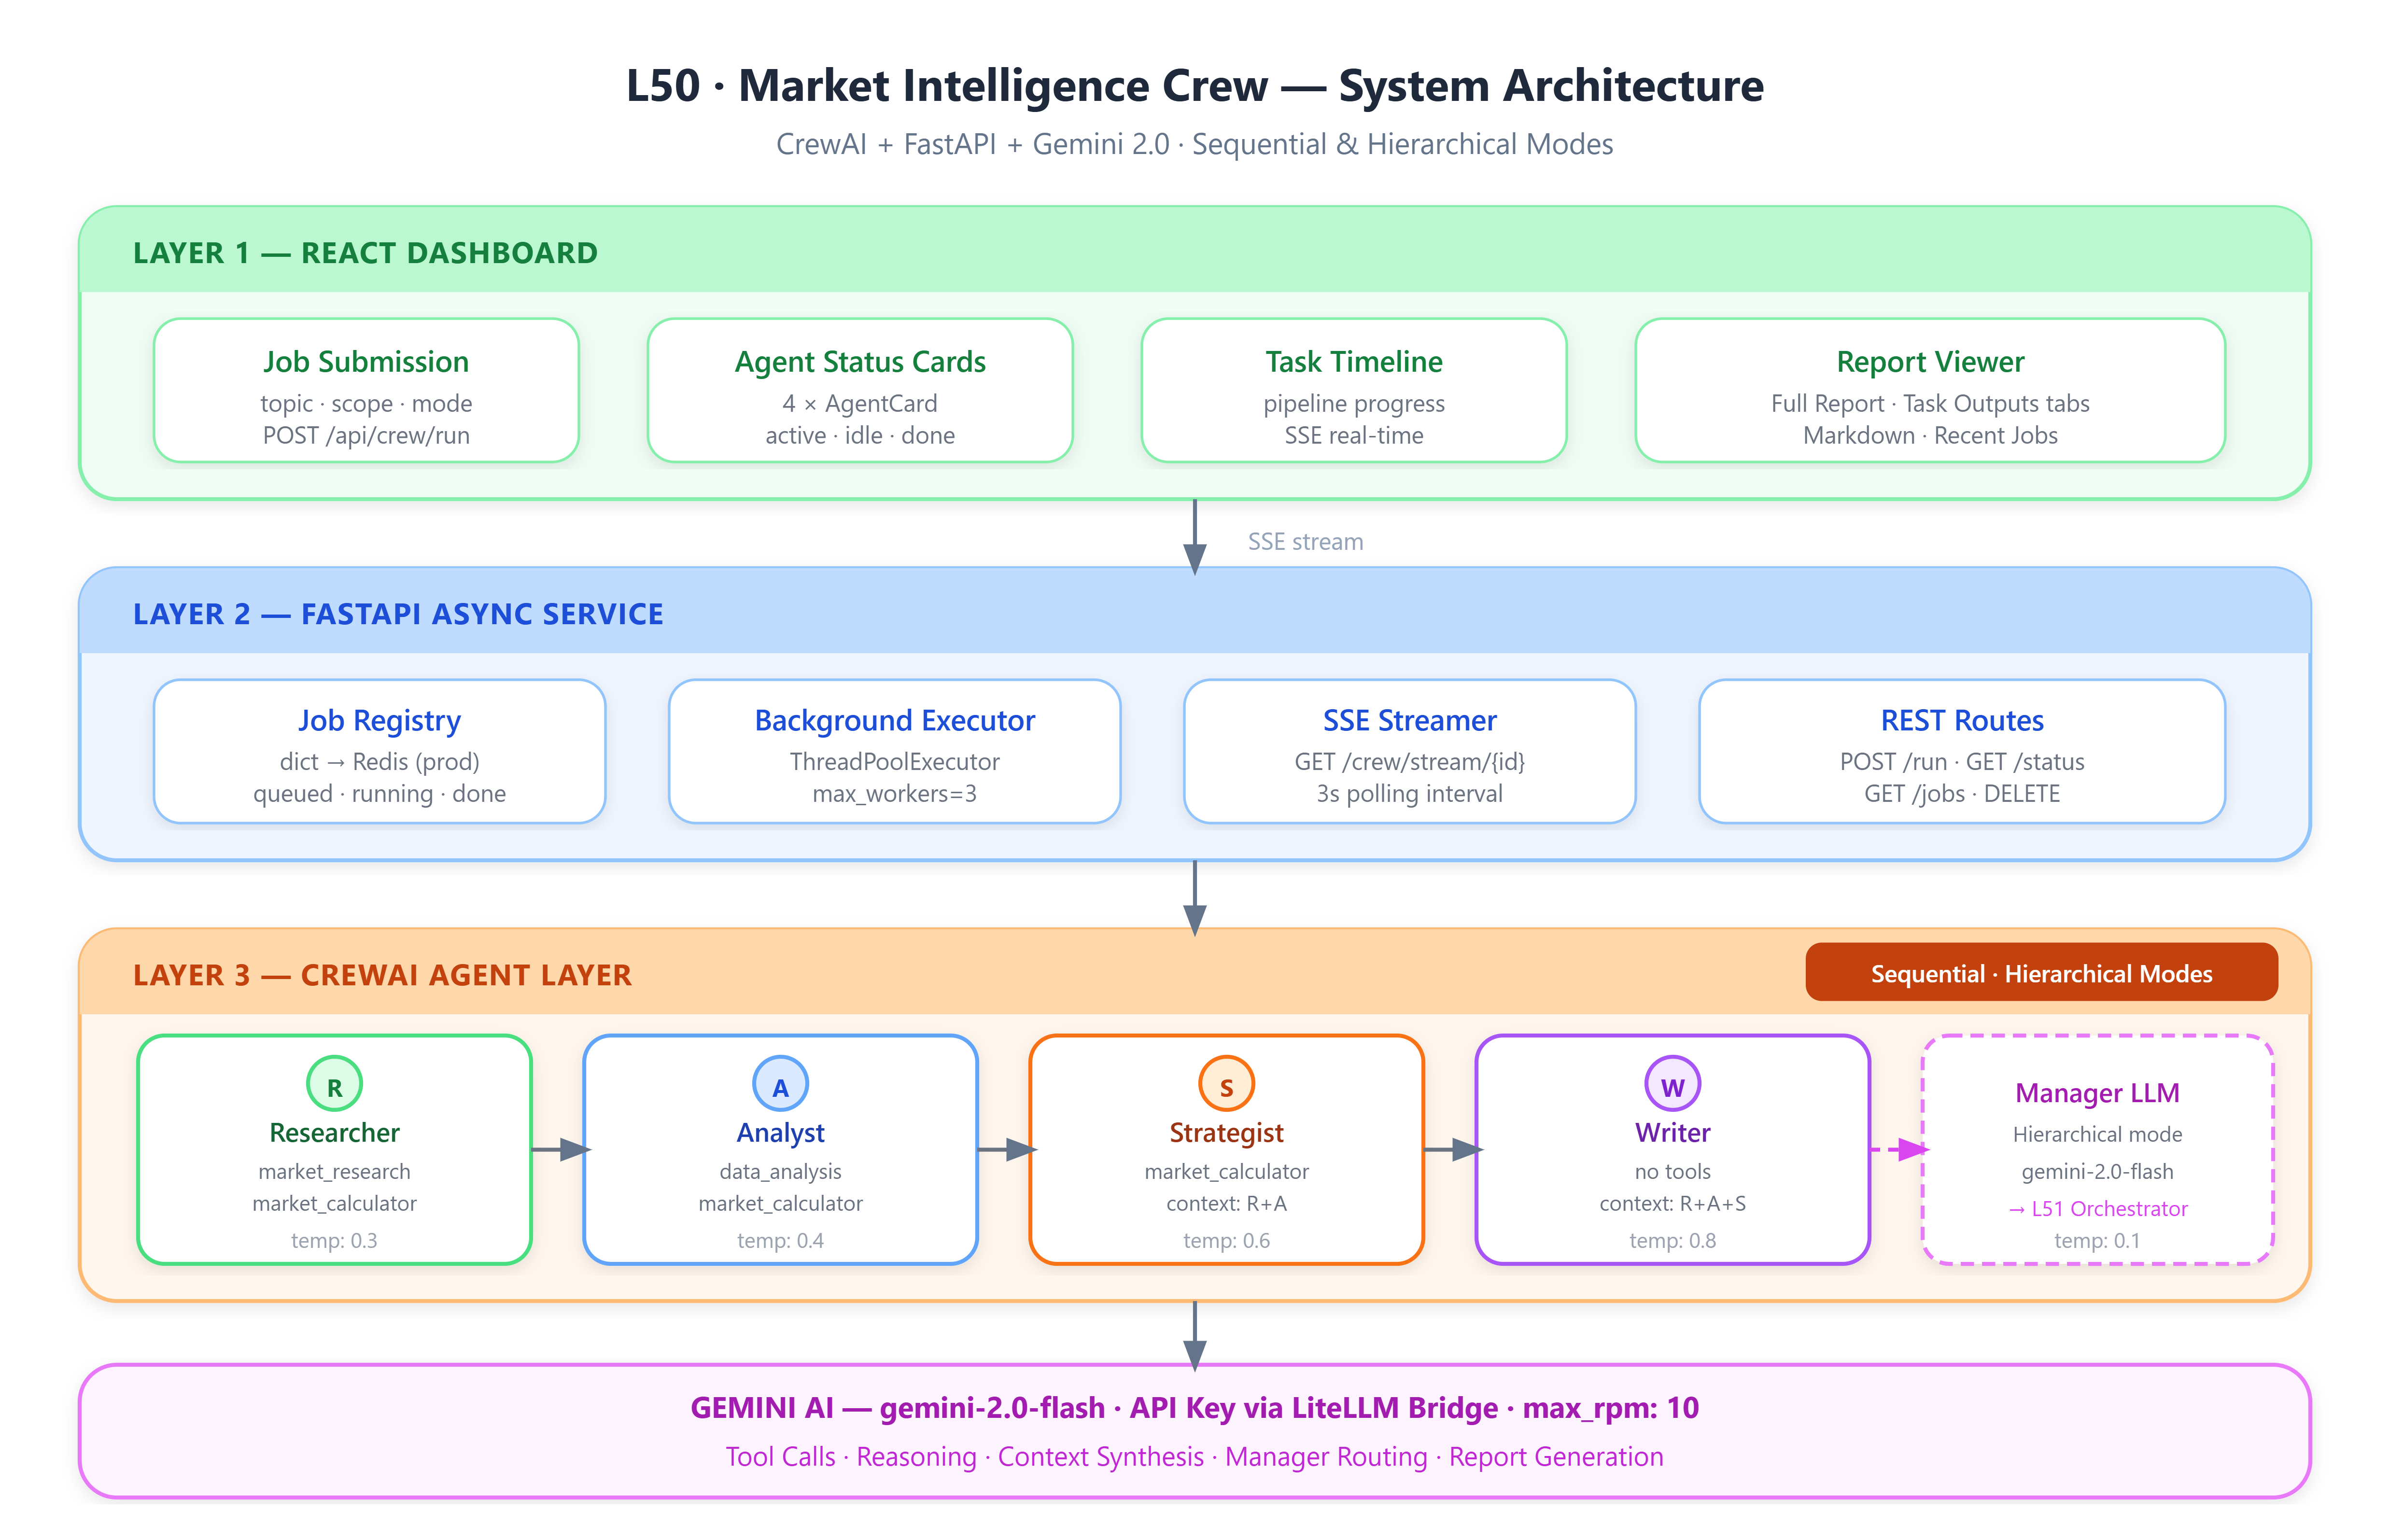Click '3s polling interval' text
The height and width of the screenshot is (1540, 2390).
(1410, 794)
